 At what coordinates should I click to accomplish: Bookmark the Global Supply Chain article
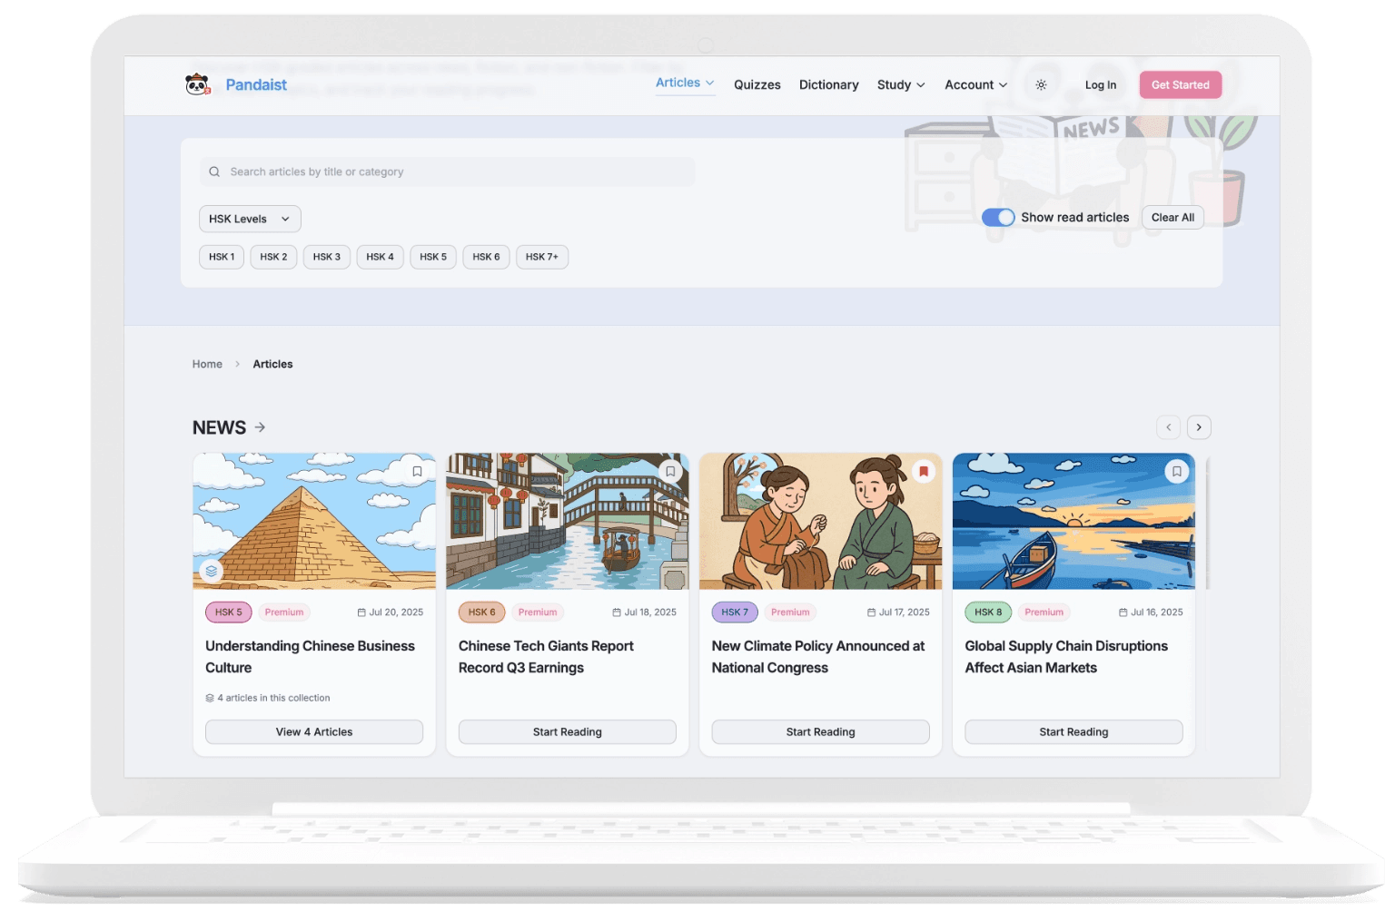tap(1177, 471)
